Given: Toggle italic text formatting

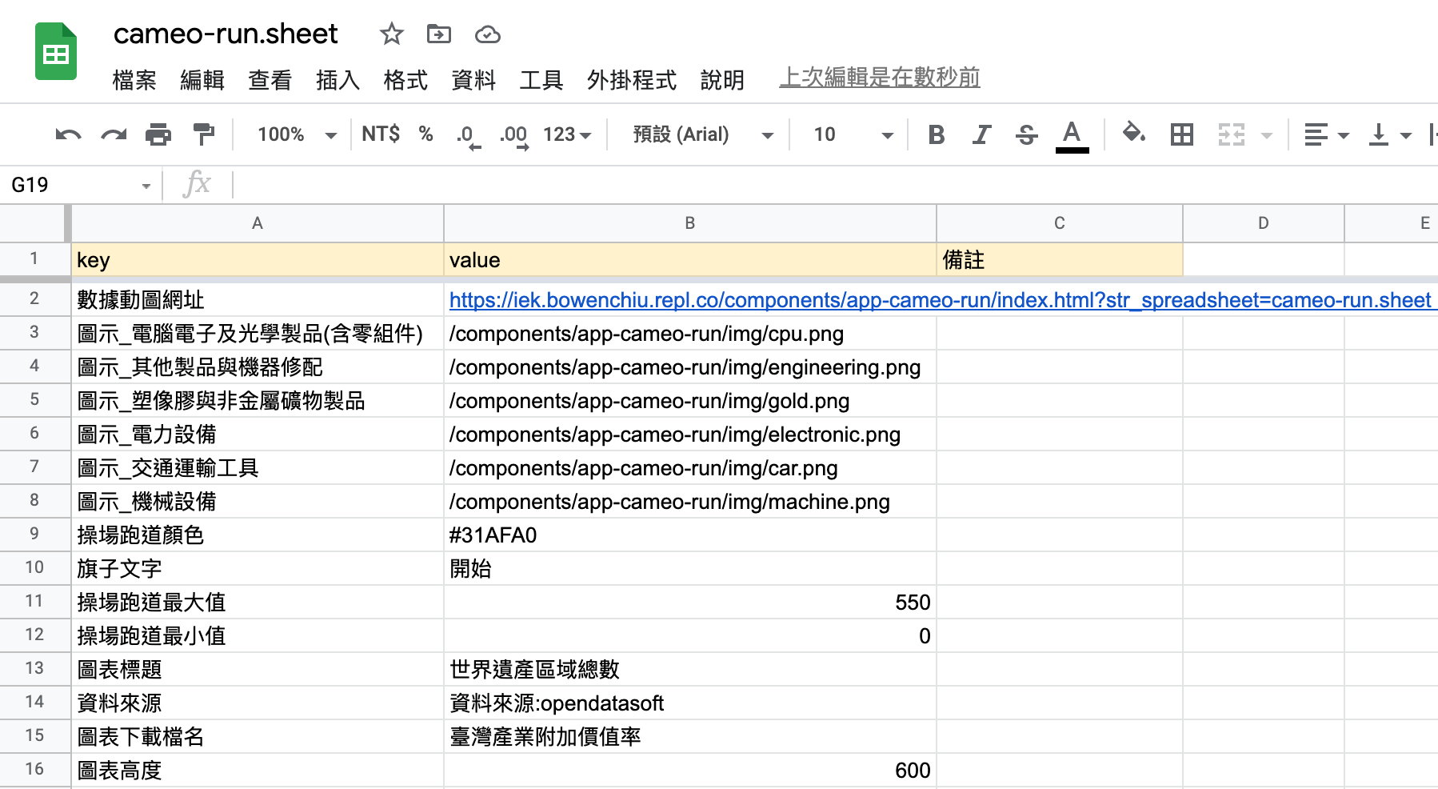Looking at the screenshot, I should coord(981,134).
